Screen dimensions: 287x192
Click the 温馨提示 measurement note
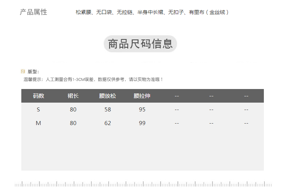click(x=93, y=79)
